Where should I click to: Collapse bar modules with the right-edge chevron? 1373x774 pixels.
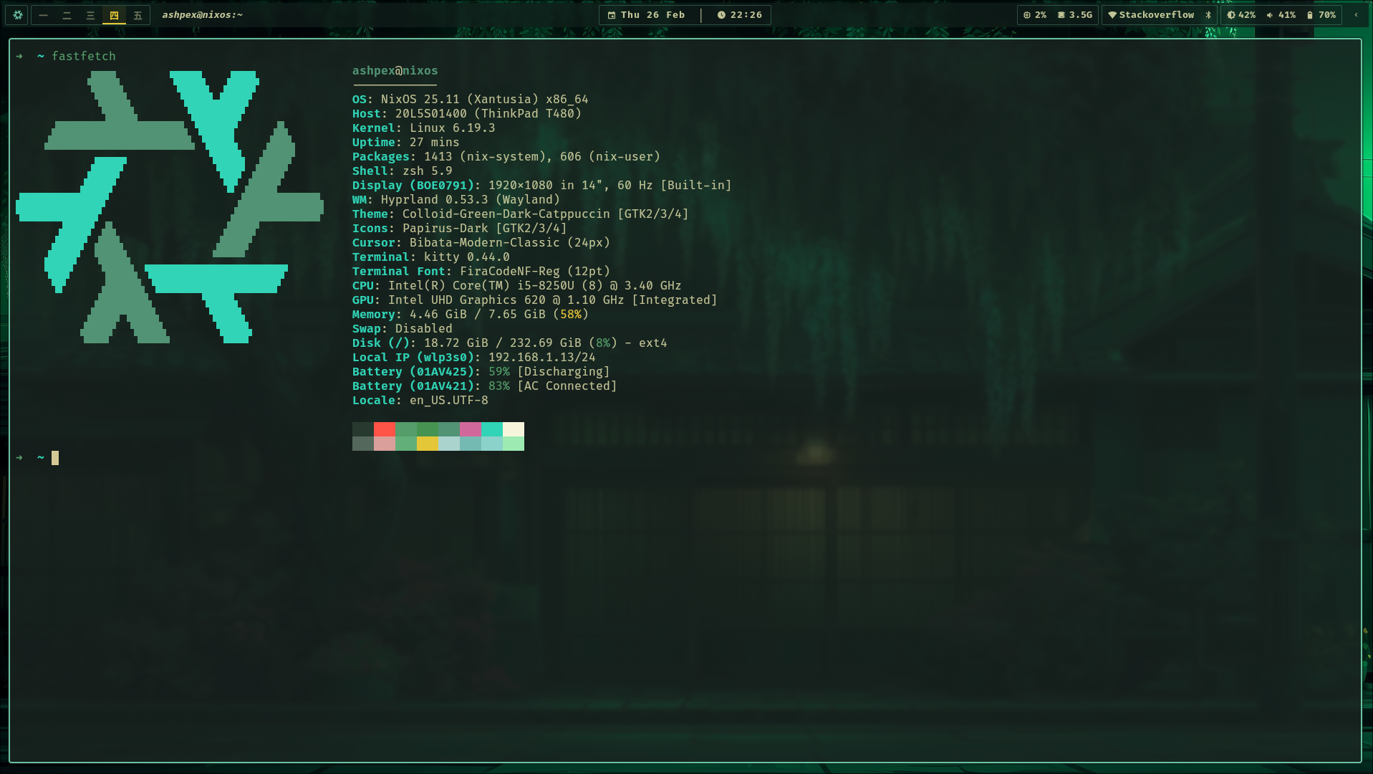click(1357, 14)
